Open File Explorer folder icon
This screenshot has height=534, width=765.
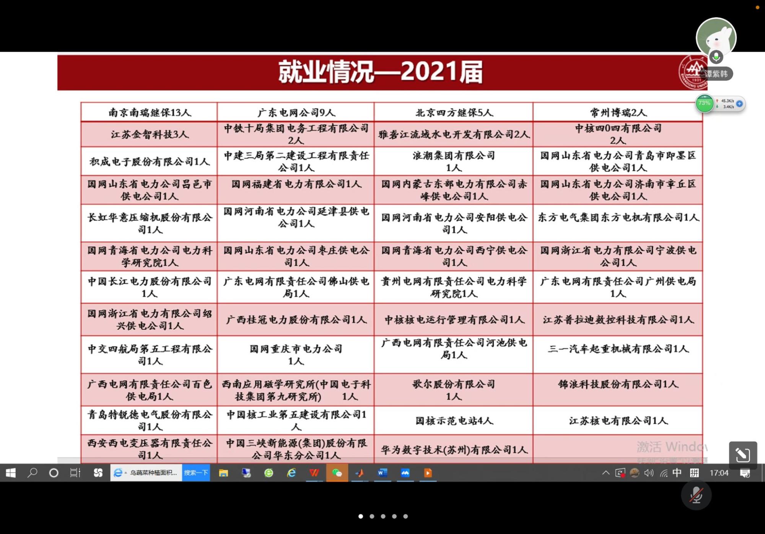223,473
